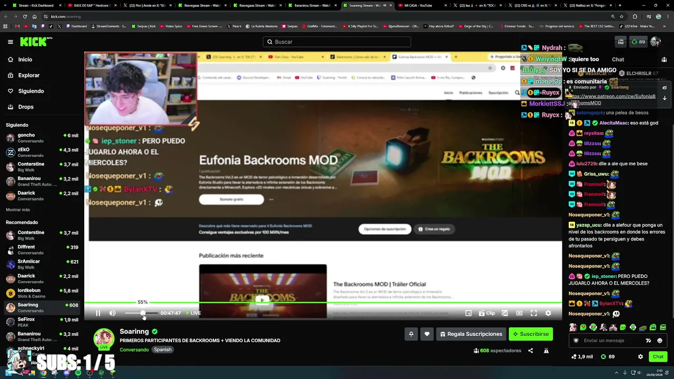Expand Mostrar más followed channels
The height and width of the screenshot is (379, 674).
click(x=18, y=210)
